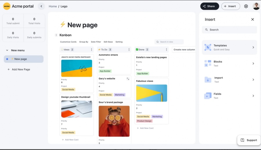Collapse the New menu section

7,50
